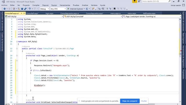Click the Comment selected lines icon
Screen dimensions: 186x105
point(107,9)
